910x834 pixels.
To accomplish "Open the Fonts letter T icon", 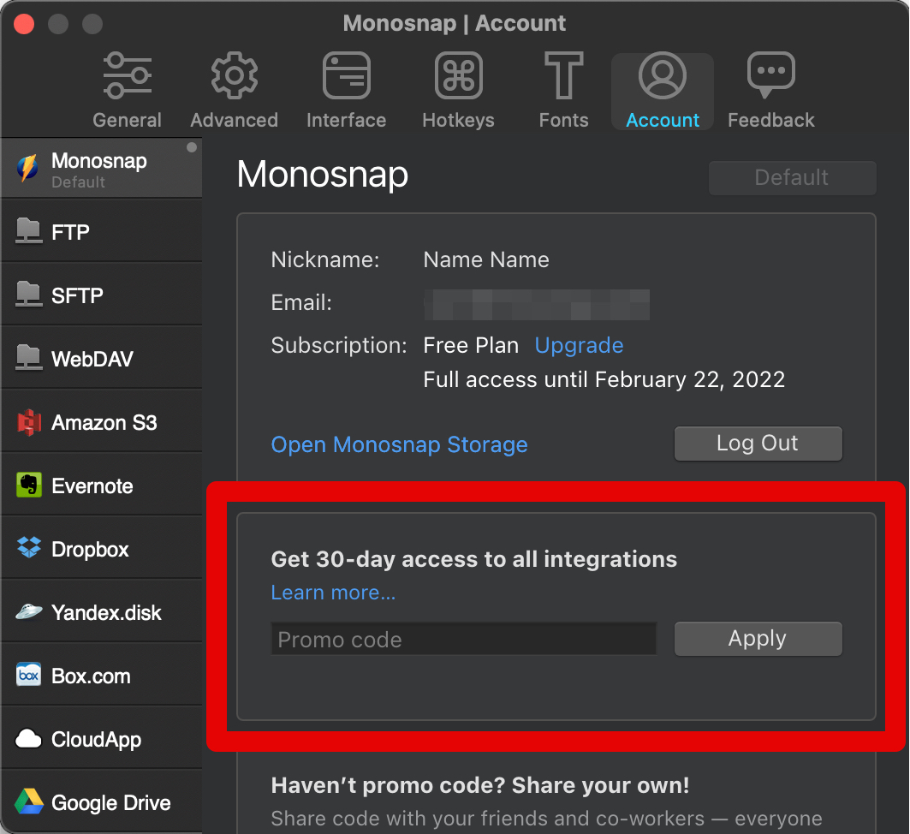I will tap(563, 75).
